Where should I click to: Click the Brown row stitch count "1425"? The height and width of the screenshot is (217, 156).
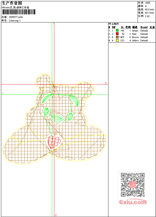pos(122,37)
